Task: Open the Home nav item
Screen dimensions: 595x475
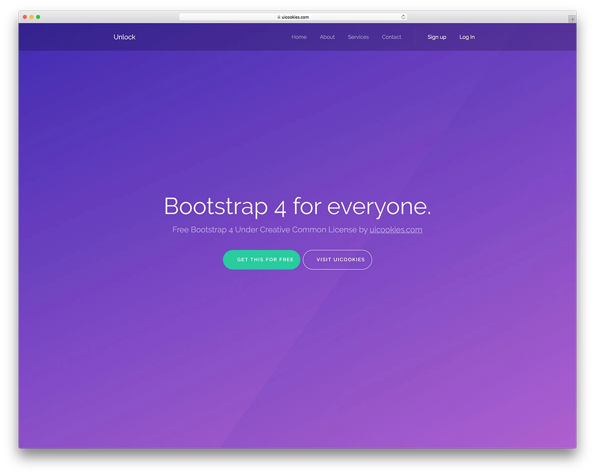Action: click(299, 37)
